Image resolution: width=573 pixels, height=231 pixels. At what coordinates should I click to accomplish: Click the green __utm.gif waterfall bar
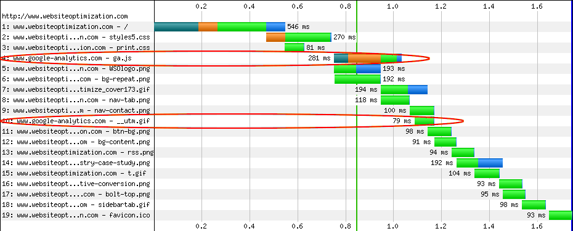[x=425, y=121]
